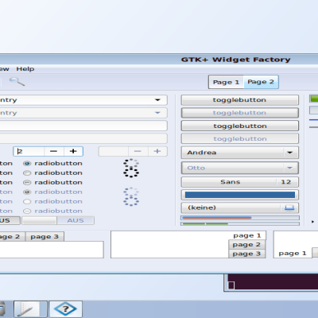318x318 pixels.
Task: Toggle the topmost black togglebutton
Action: tap(240, 100)
